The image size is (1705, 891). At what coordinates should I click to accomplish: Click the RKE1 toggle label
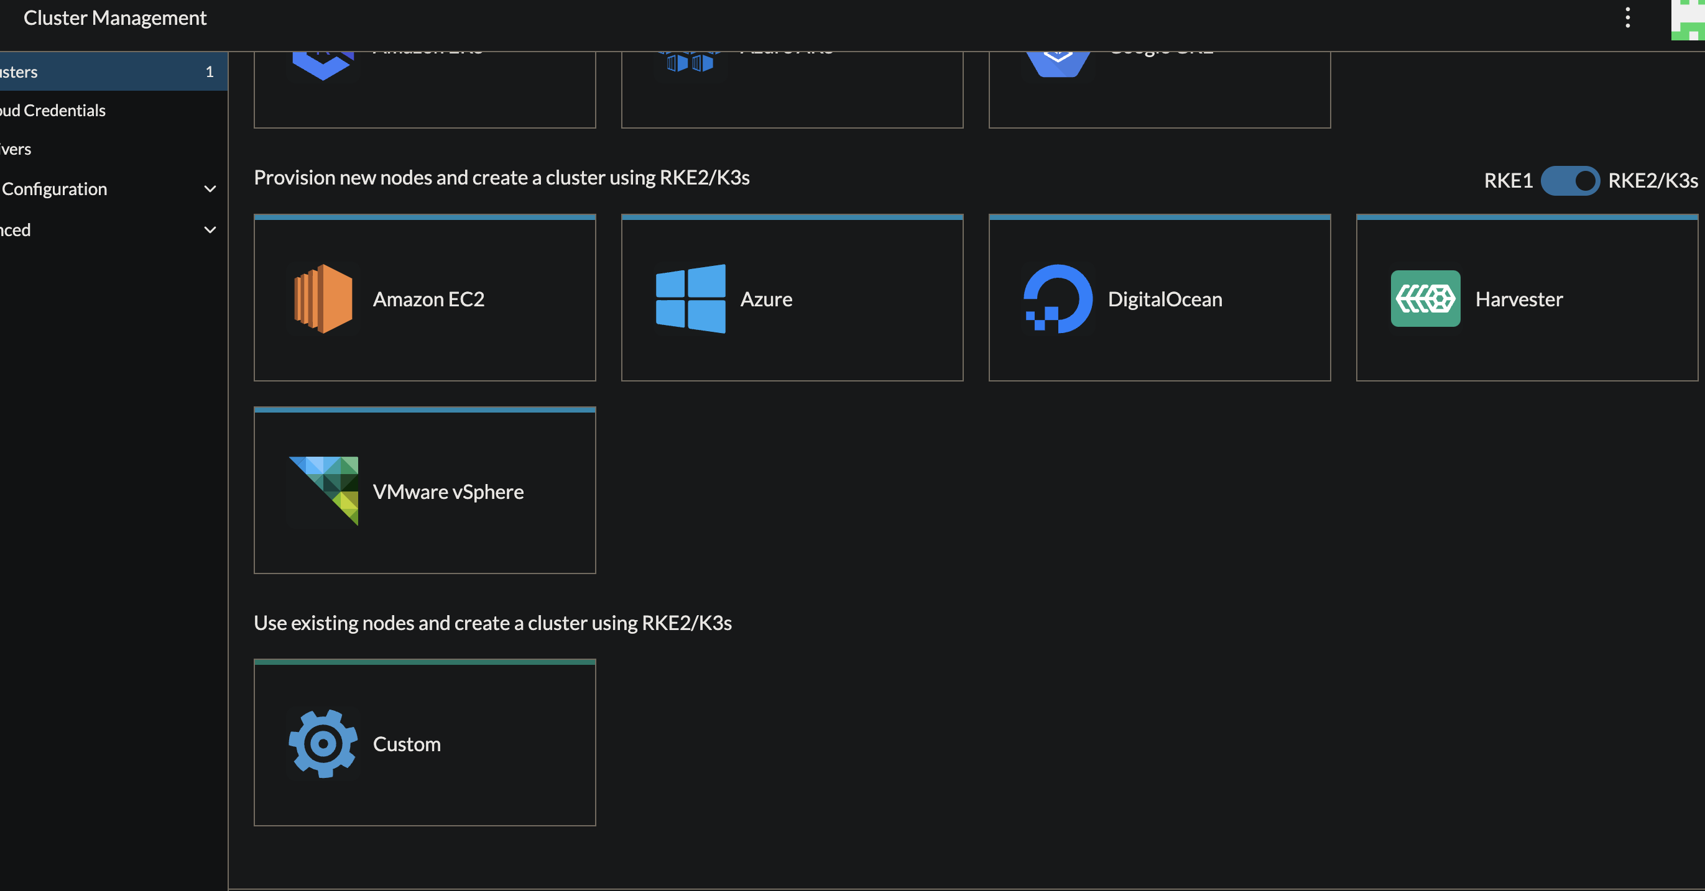tap(1508, 181)
